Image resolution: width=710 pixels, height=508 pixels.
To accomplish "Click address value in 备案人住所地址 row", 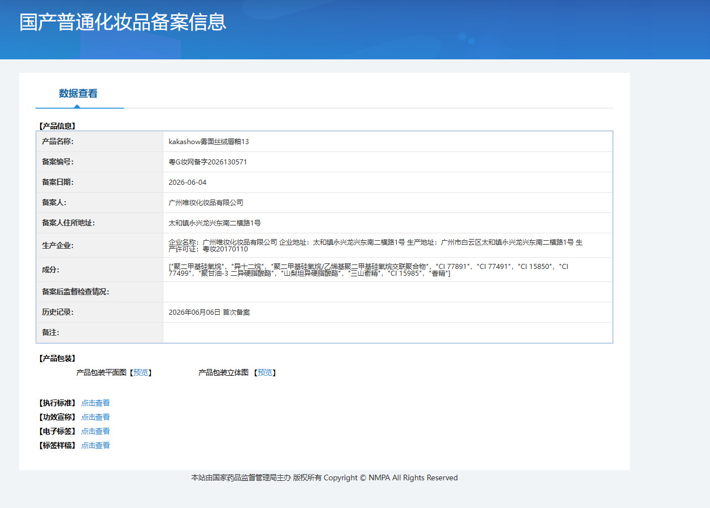I will click(214, 223).
